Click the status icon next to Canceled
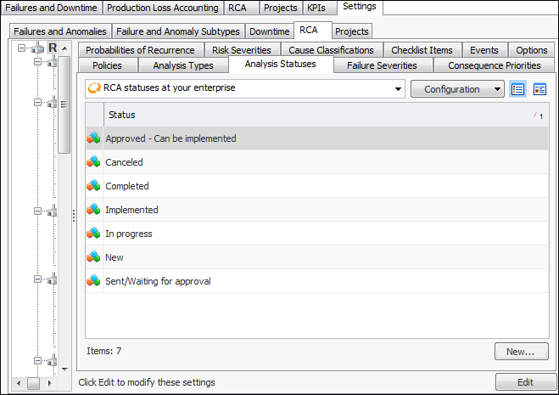Image resolution: width=559 pixels, height=395 pixels. [93, 162]
